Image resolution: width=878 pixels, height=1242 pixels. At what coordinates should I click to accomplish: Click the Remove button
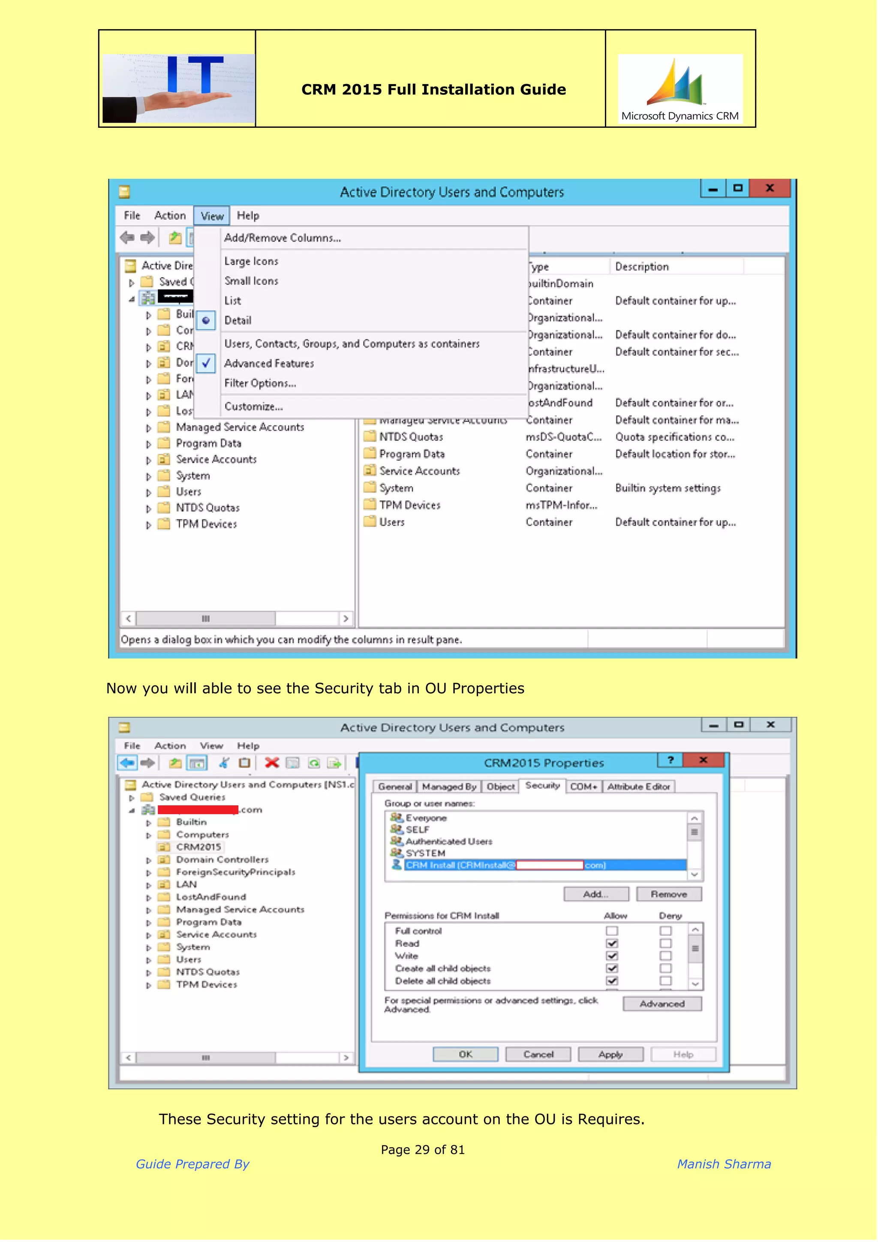pyautogui.click(x=669, y=894)
